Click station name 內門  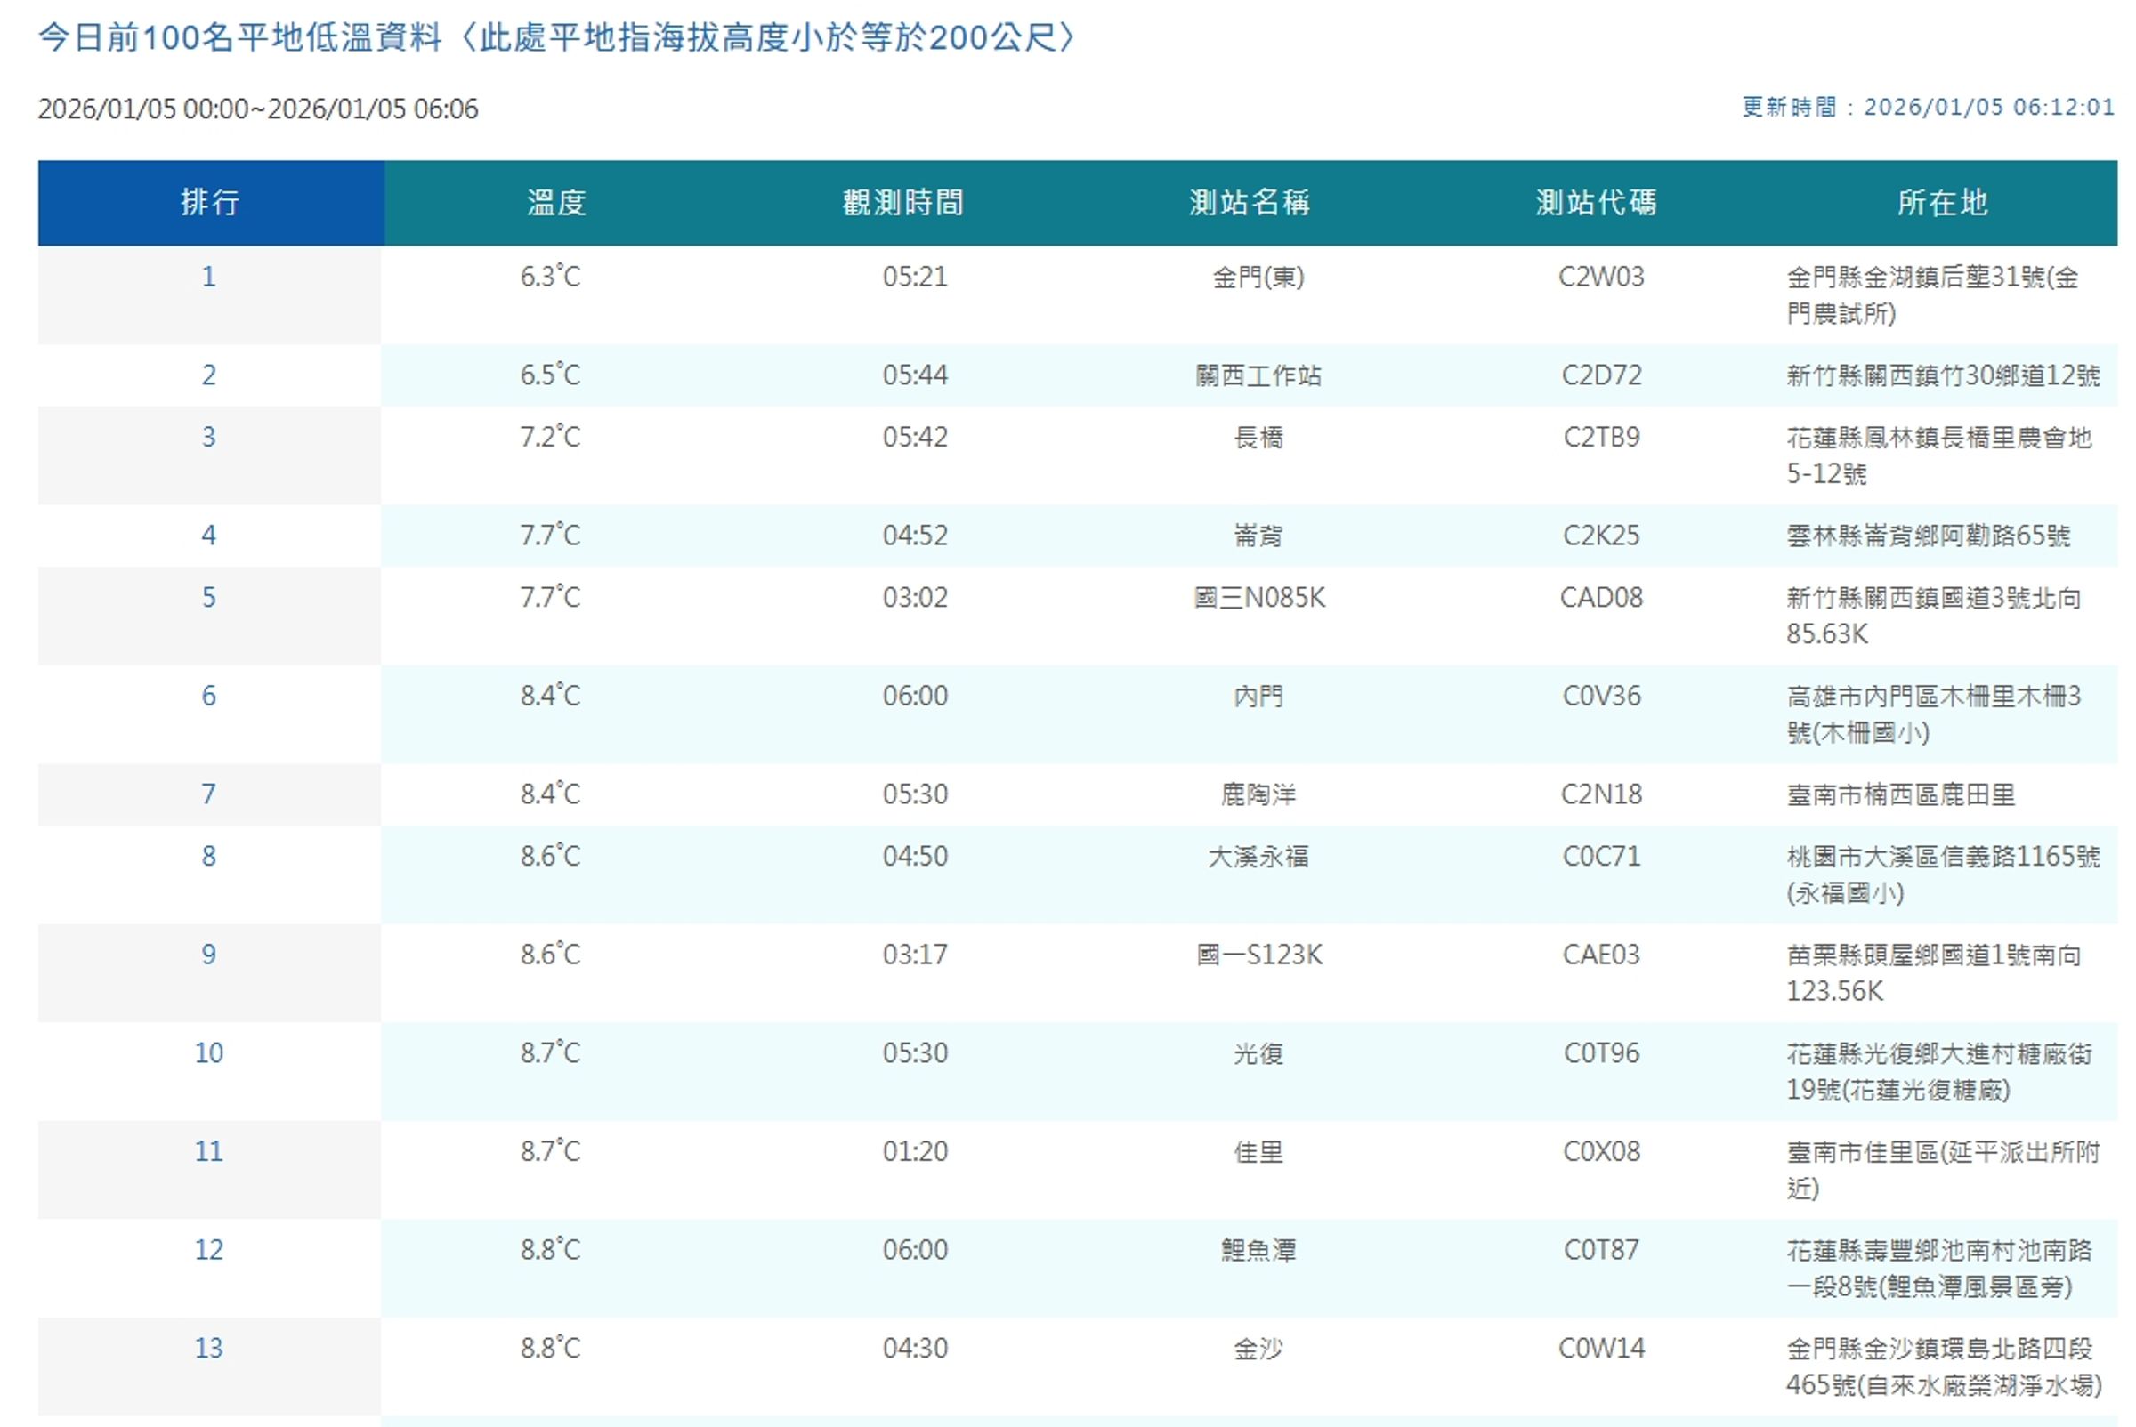click(x=1258, y=697)
